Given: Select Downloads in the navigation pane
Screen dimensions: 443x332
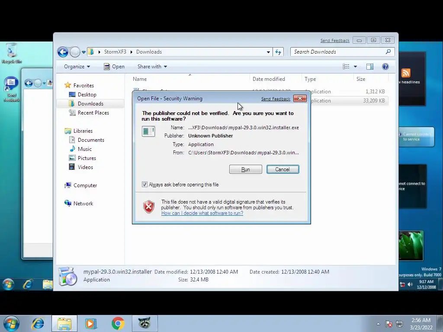Looking at the screenshot, I should pos(90,104).
